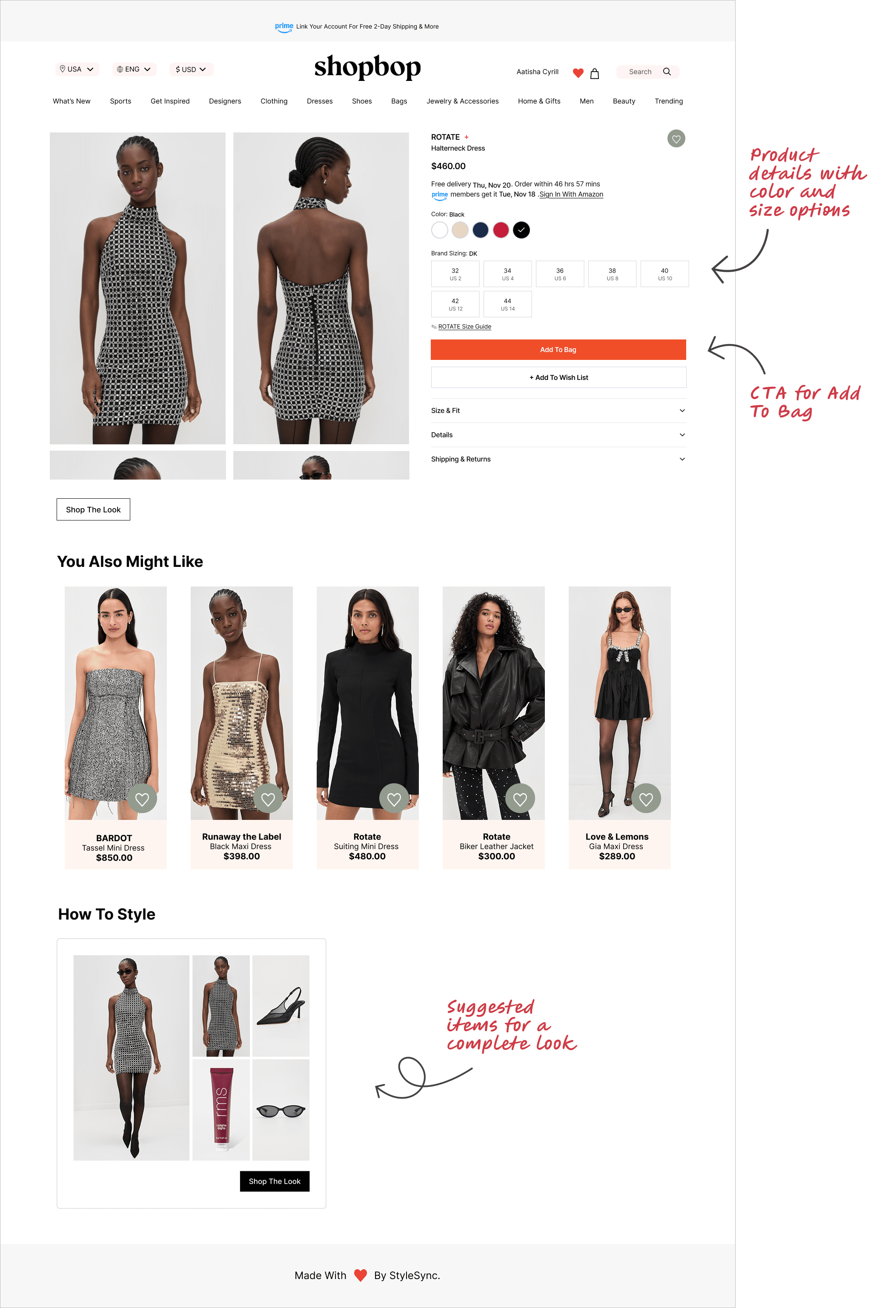Image resolution: width=882 pixels, height=1308 pixels.
Task: Heart the Runaway the Label Black Maxi Dress
Action: click(x=268, y=798)
